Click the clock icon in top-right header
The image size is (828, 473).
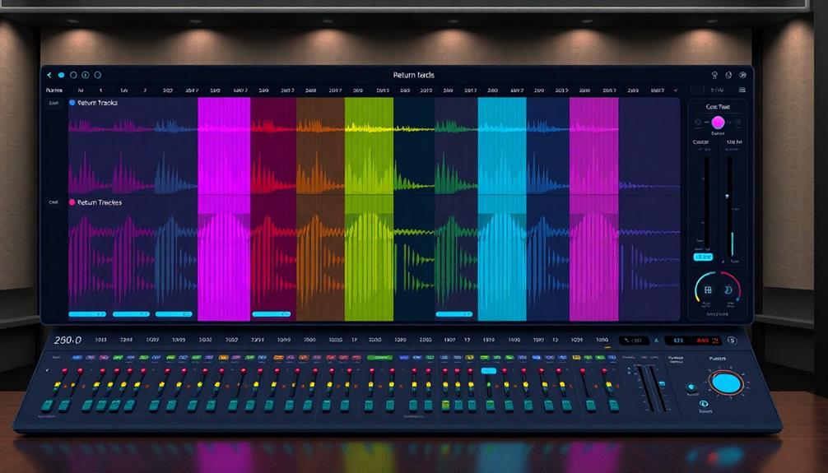tap(728, 75)
